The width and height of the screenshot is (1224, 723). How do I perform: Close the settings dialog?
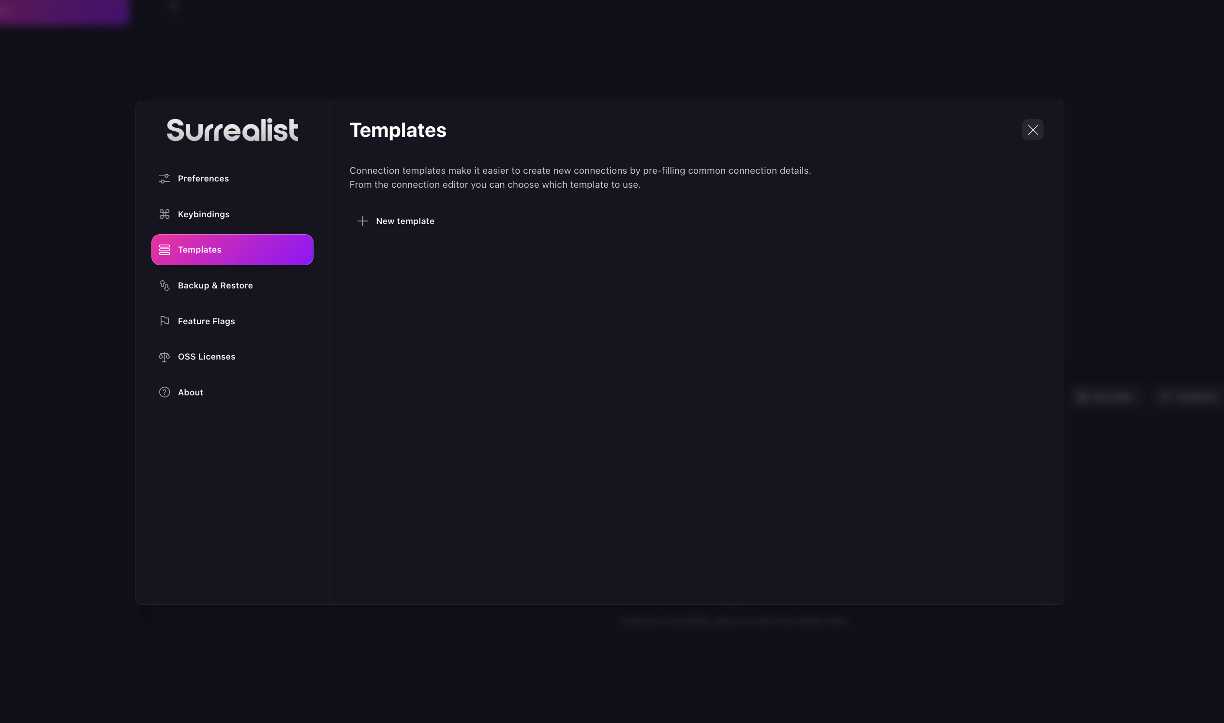coord(1033,130)
